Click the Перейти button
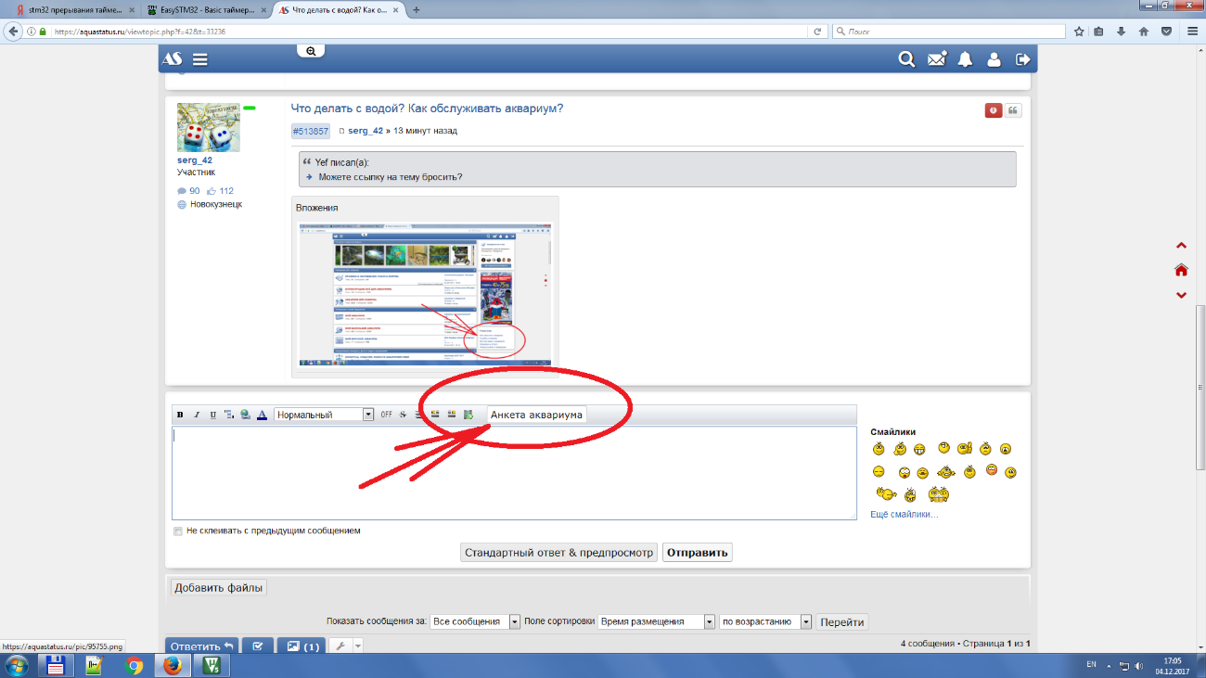1206x678 pixels. [x=842, y=622]
